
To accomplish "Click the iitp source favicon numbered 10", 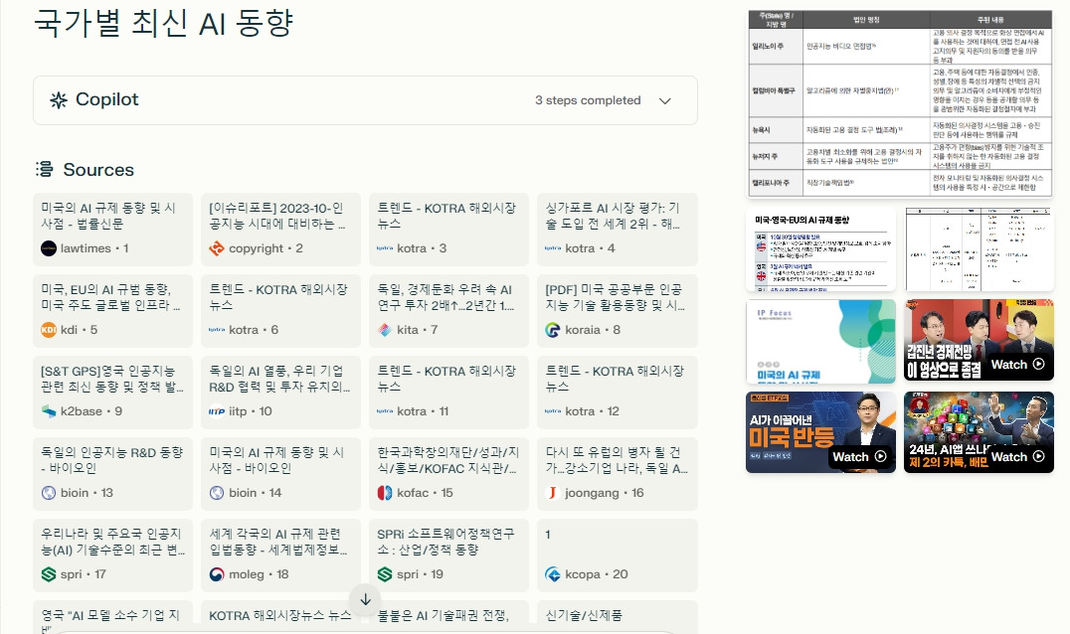I will click(x=217, y=411).
